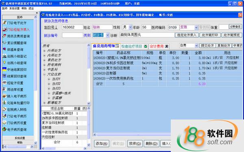Select the 复方当归注射液 row in drug table
Screen dimensions: 244x152
coord(168,68)
